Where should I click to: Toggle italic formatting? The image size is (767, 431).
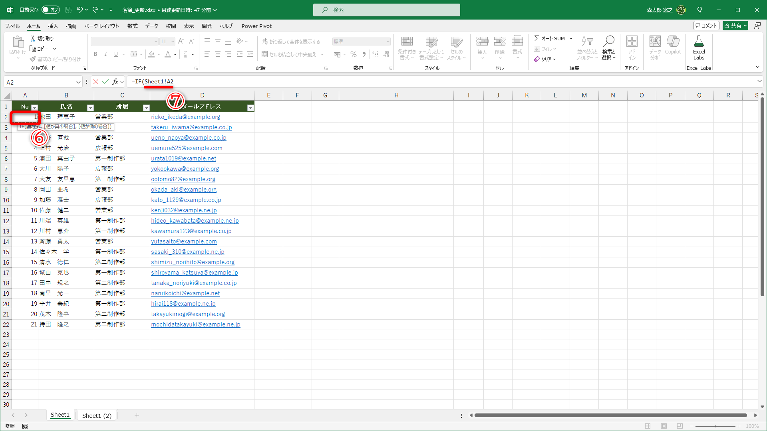click(105, 54)
